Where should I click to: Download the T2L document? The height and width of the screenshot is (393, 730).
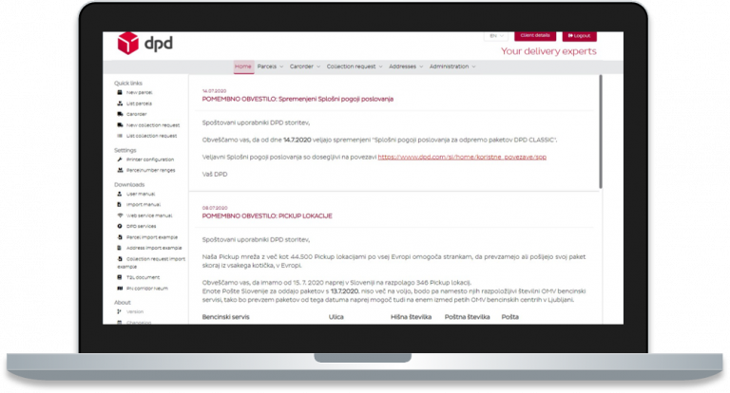(x=143, y=277)
